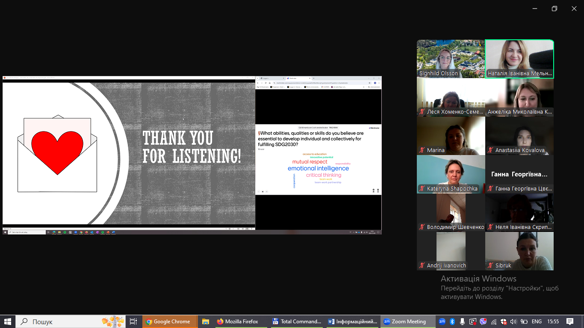
Task: Select Signhild Olsson video tile
Action: click(451, 59)
